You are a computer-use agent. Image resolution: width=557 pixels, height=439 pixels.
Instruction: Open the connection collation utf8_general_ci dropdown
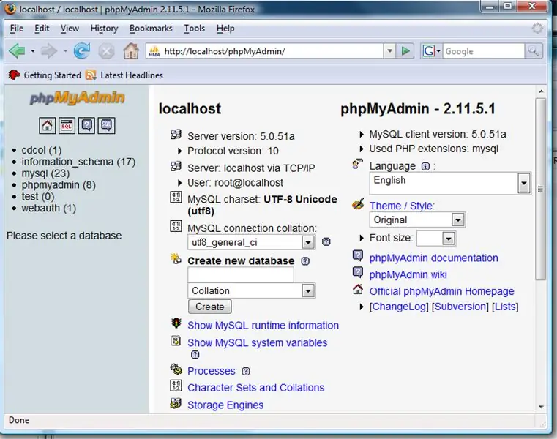pos(251,242)
